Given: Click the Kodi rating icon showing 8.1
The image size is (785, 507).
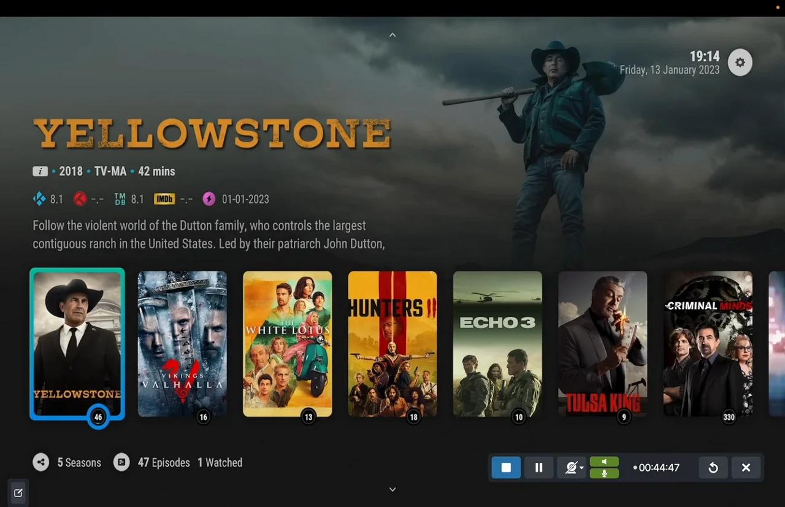Looking at the screenshot, I should pyautogui.click(x=39, y=199).
